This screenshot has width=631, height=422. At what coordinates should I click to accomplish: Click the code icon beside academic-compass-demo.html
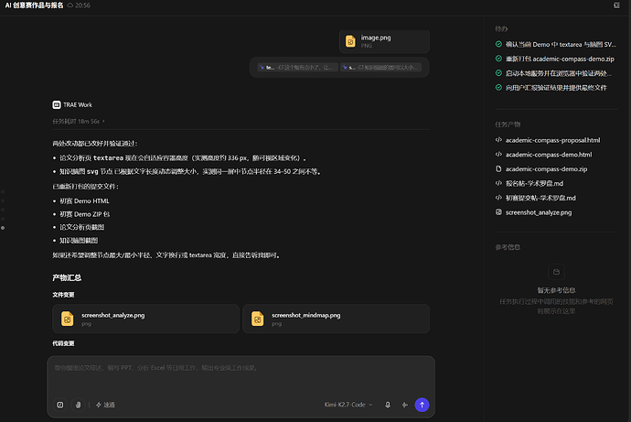[x=498, y=154]
